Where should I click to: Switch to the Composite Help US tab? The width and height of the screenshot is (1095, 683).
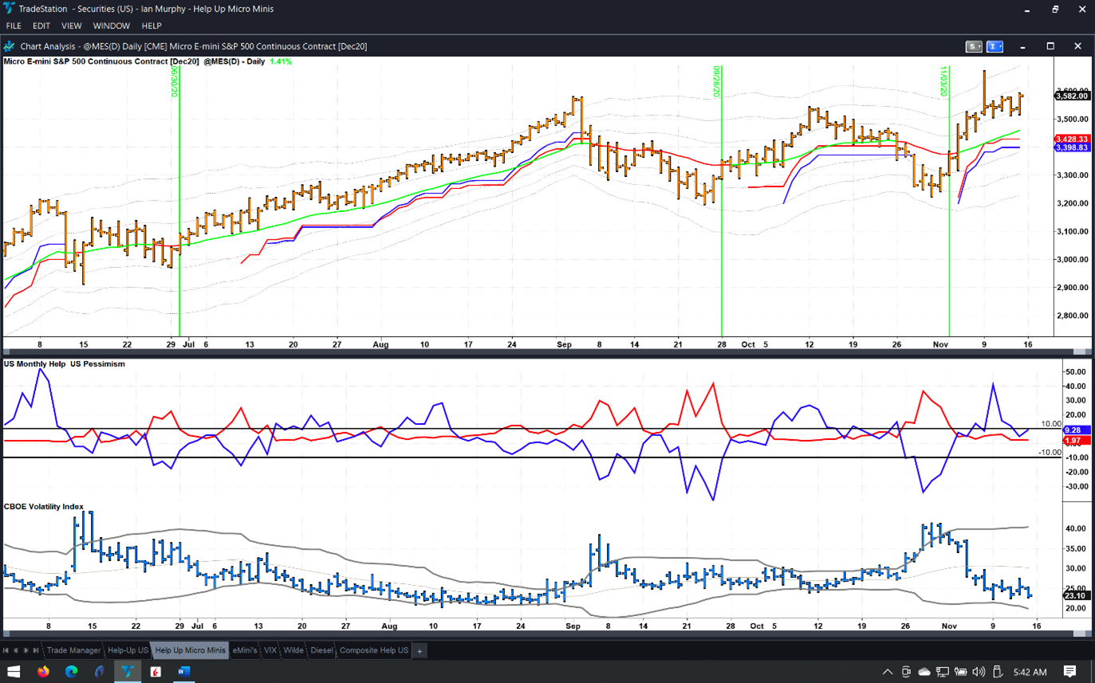point(373,650)
